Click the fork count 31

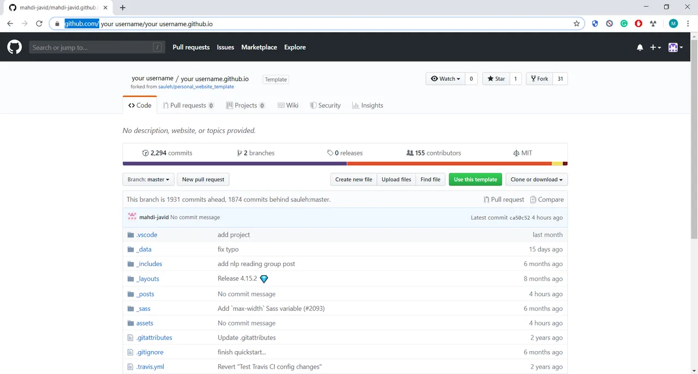tap(559, 79)
